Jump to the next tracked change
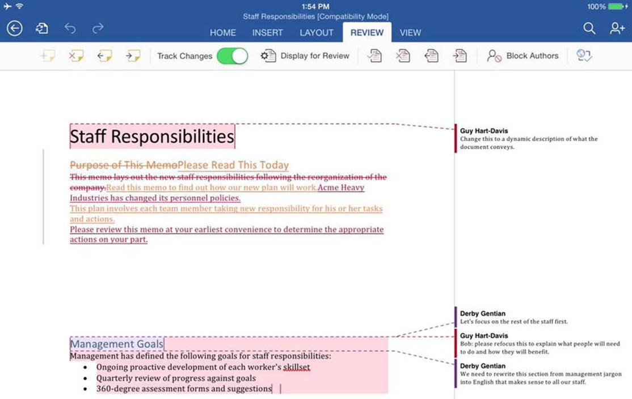This screenshot has width=632, height=399. point(460,56)
